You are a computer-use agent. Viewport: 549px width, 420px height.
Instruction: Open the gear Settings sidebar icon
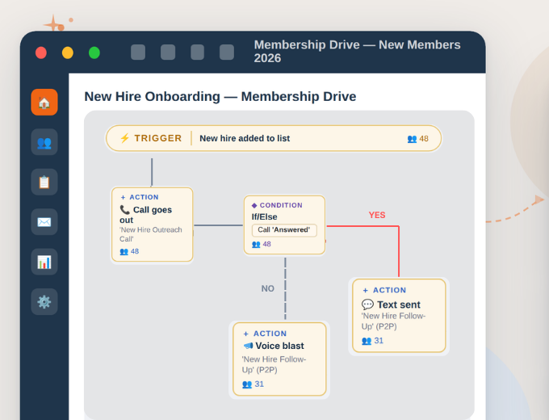pyautogui.click(x=44, y=301)
